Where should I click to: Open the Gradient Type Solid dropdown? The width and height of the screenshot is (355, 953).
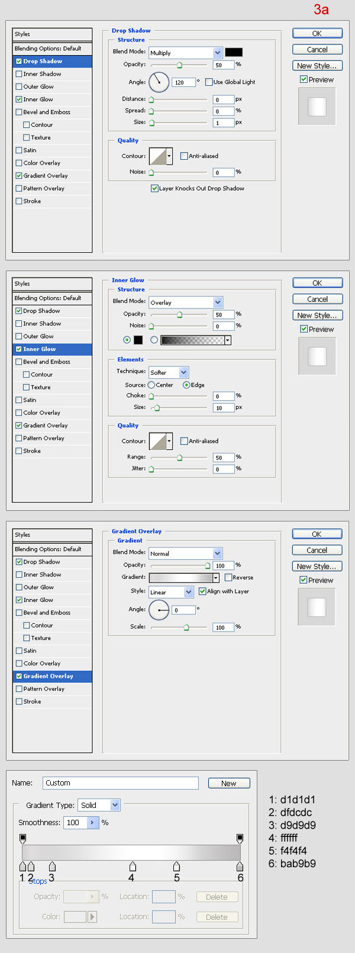(x=99, y=805)
